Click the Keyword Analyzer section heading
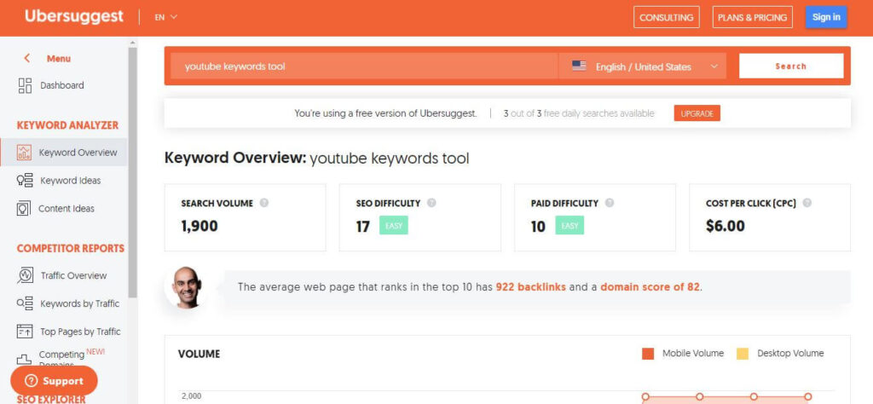This screenshot has width=873, height=404. (x=67, y=125)
